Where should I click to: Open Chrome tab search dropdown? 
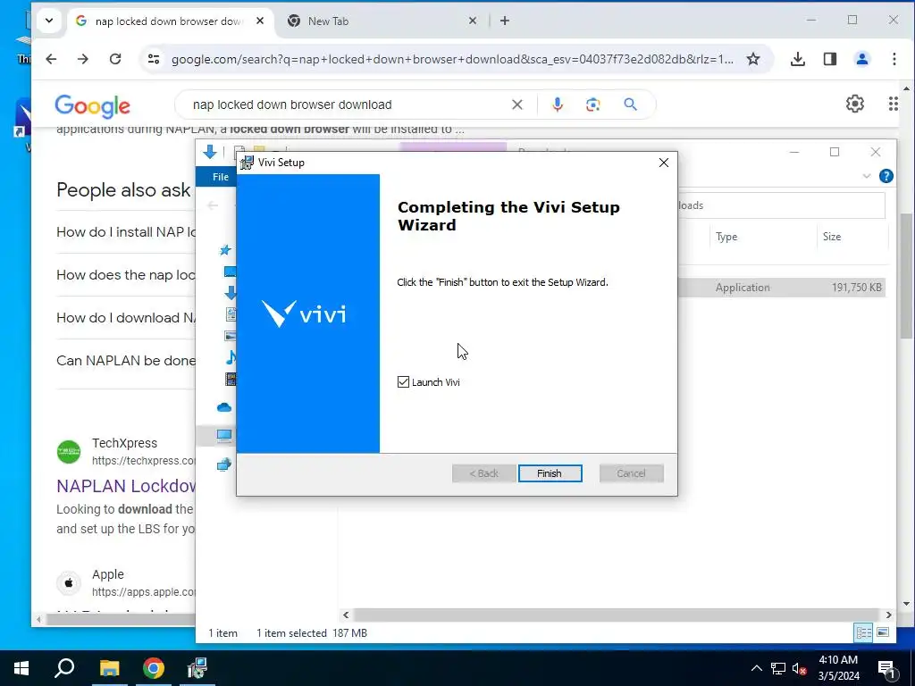click(50, 21)
